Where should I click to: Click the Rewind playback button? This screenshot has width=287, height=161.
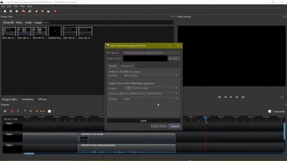pos(226,97)
